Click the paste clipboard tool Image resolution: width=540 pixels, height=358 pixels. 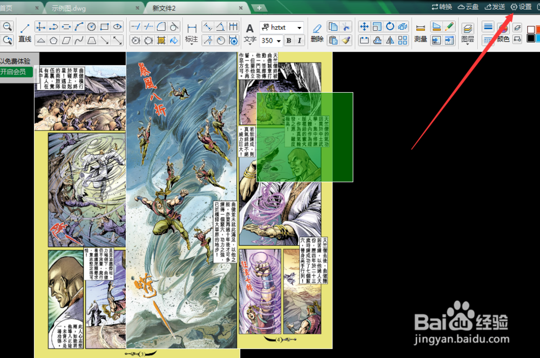[333, 40]
